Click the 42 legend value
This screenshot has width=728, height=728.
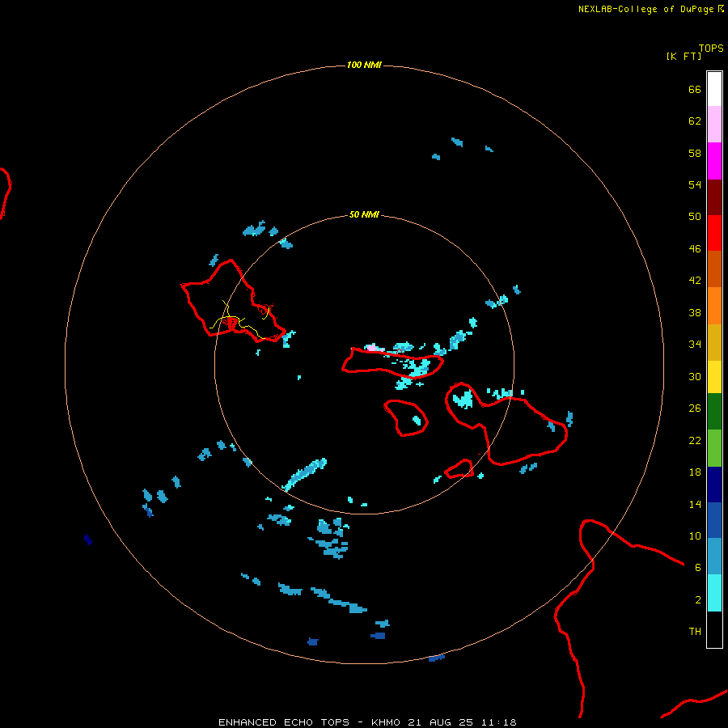[x=695, y=280]
